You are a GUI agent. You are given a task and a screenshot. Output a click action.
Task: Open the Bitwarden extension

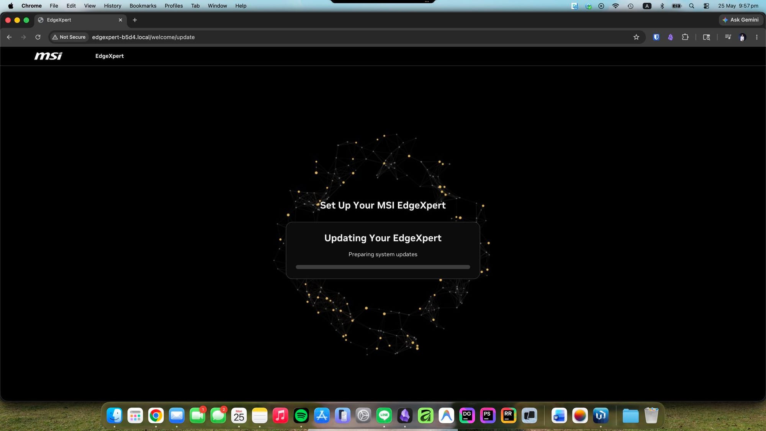[656, 37]
